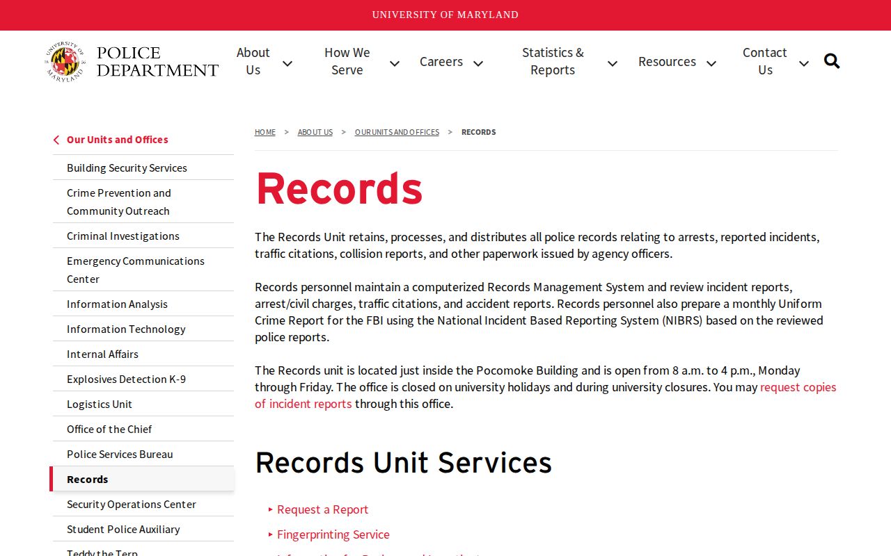891x556 pixels.
Task: Select the active Records sidebar item
Action: click(x=142, y=479)
